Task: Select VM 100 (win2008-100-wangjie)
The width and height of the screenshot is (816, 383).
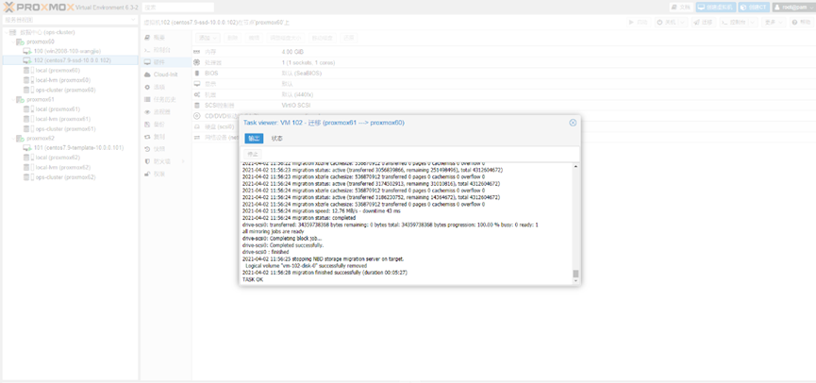Action: (67, 51)
